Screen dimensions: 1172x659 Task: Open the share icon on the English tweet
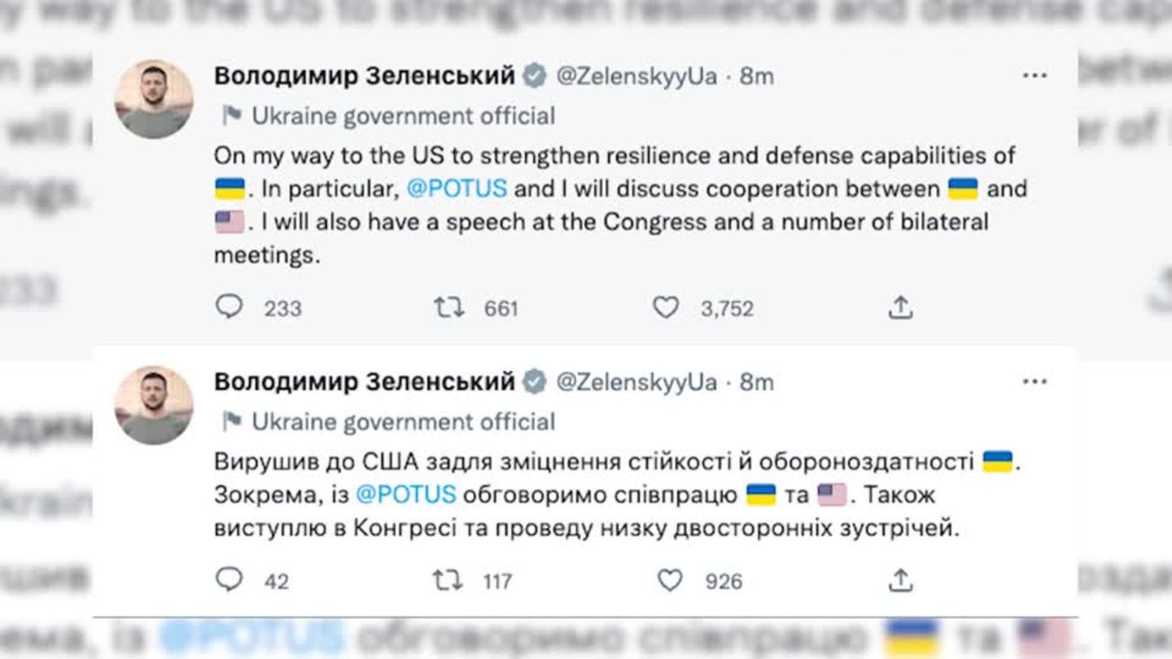pos(901,307)
